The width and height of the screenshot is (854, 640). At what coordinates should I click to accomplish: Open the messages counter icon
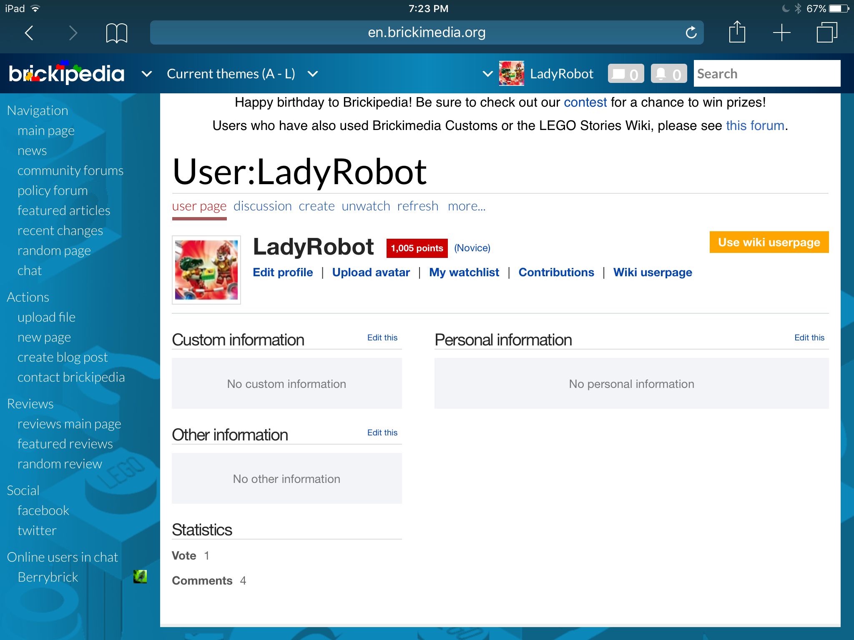pyautogui.click(x=625, y=74)
